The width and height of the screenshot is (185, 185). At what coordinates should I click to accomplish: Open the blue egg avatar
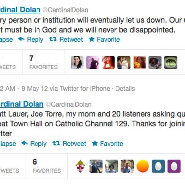point(158,166)
